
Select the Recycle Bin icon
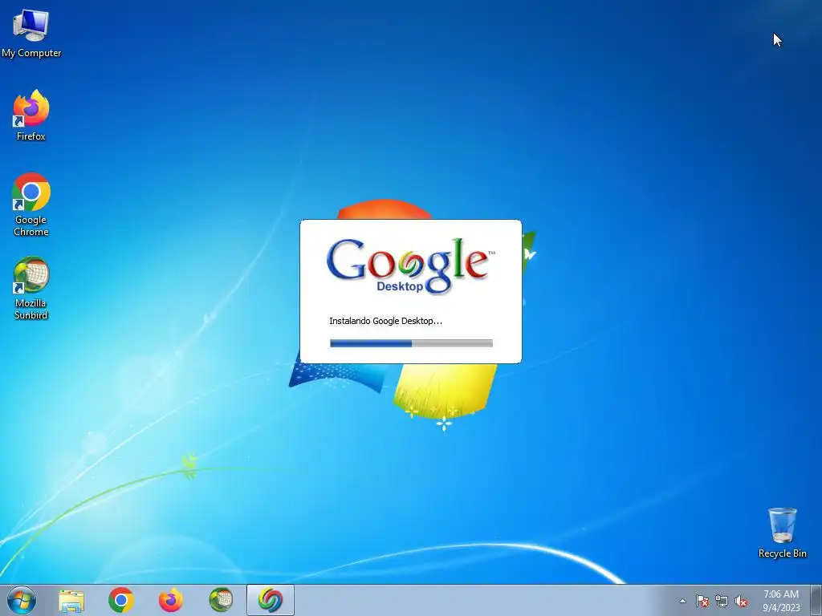(x=782, y=533)
